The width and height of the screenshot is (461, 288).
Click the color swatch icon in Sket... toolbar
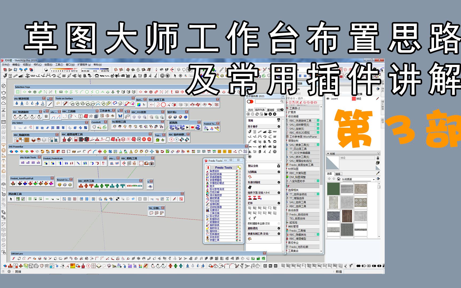[139, 105]
